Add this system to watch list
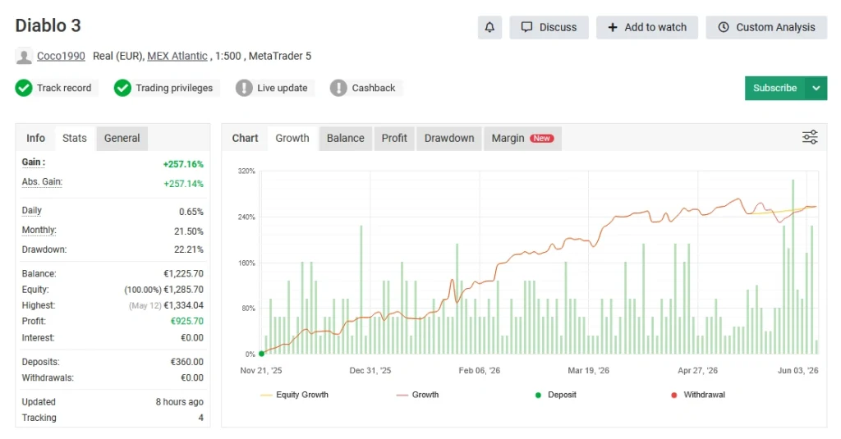This screenshot has height=439, width=841. pyautogui.click(x=647, y=27)
